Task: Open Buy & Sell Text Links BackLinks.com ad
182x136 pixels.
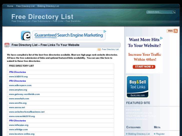Action: (137, 87)
